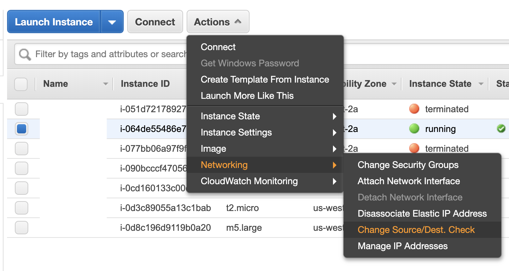This screenshot has height=271, width=509.
Task: Open the Name column sort arrow
Action: (105, 84)
